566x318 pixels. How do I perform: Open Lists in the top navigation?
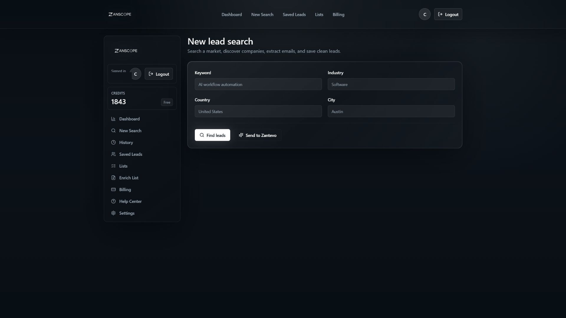tap(319, 14)
